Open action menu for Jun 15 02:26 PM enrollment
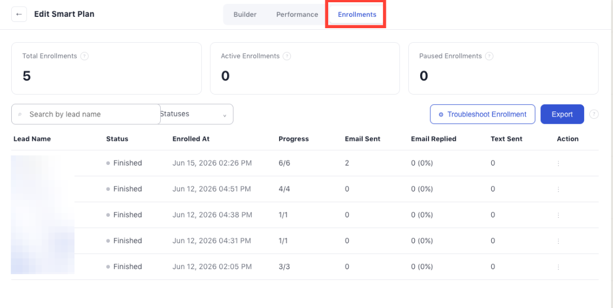 558,163
